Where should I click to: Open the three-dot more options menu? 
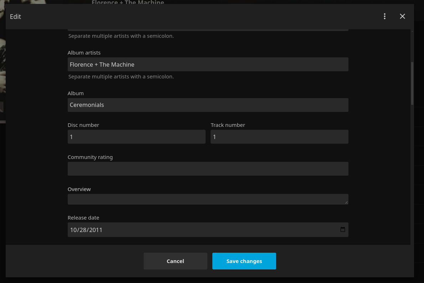[384, 16]
